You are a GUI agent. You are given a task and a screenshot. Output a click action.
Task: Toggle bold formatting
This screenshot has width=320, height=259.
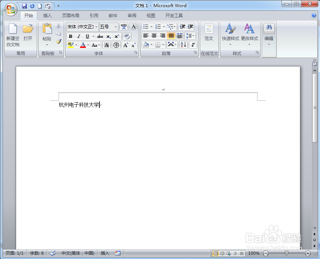coord(70,36)
